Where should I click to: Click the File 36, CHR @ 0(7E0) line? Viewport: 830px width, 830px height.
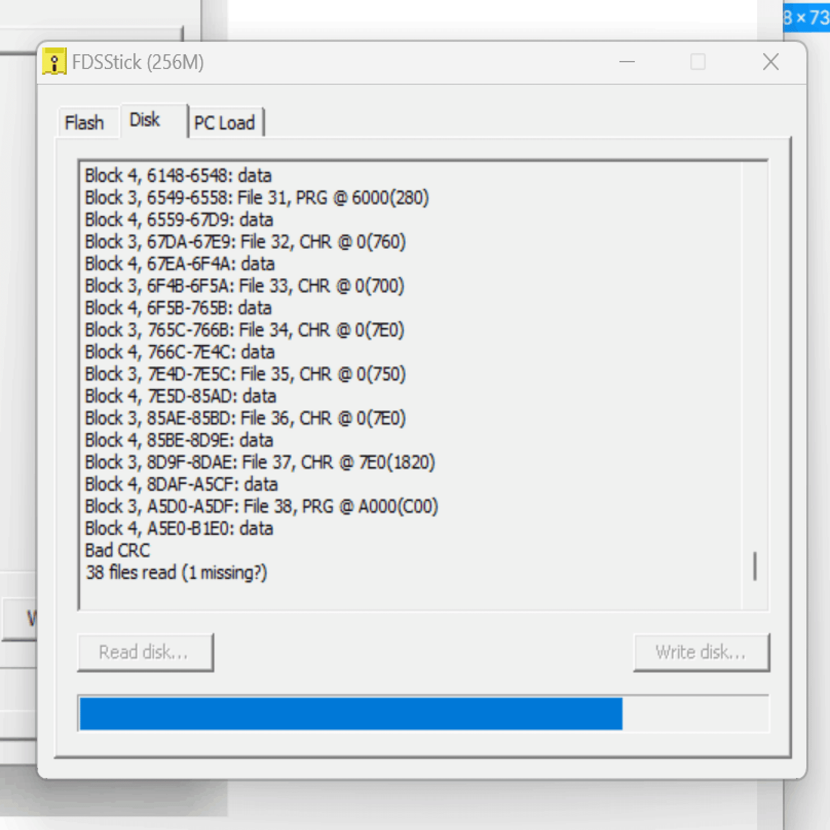245,418
